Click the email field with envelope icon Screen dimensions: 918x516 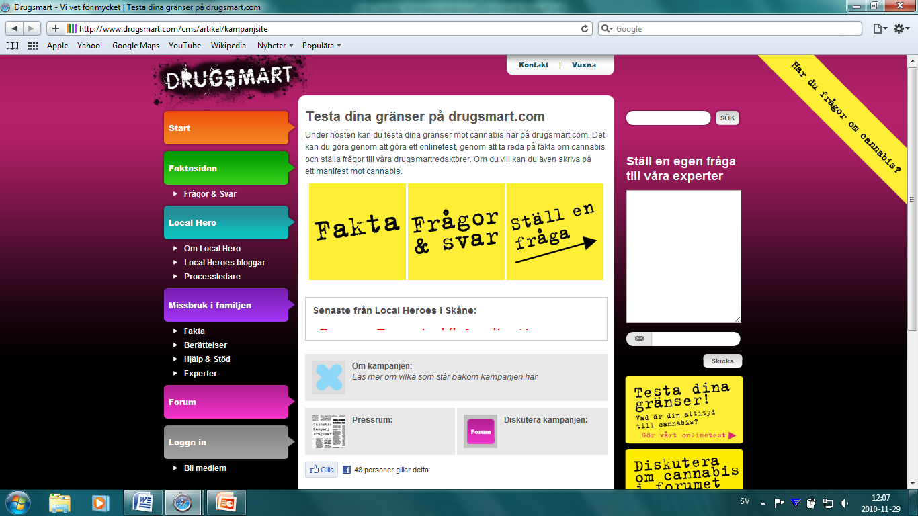(x=683, y=339)
